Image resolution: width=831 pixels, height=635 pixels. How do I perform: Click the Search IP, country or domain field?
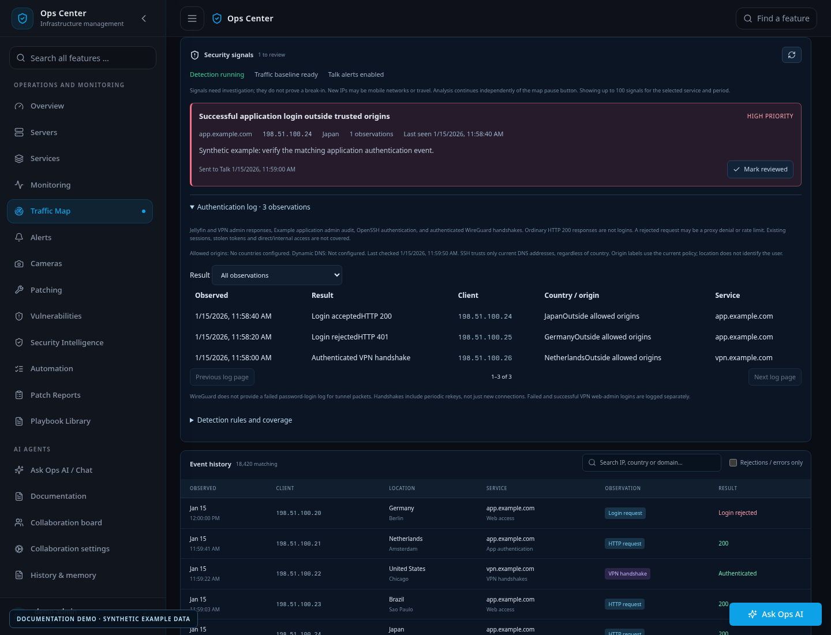point(652,463)
